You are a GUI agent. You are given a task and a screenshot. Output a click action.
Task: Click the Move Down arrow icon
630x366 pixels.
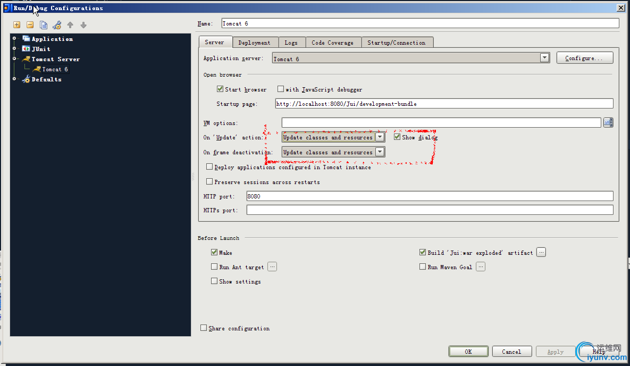[x=83, y=25]
